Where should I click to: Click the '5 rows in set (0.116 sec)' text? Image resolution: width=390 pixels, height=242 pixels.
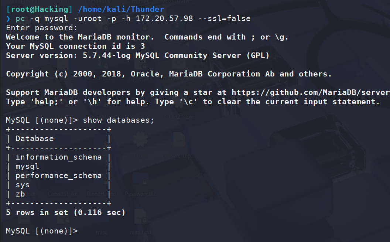point(66,212)
